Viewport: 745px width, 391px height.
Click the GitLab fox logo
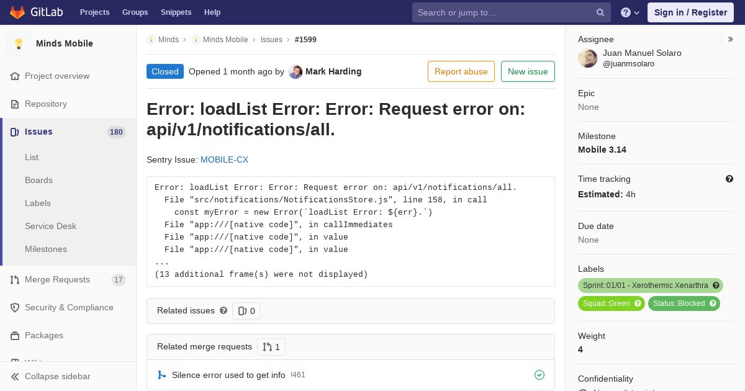point(17,12)
